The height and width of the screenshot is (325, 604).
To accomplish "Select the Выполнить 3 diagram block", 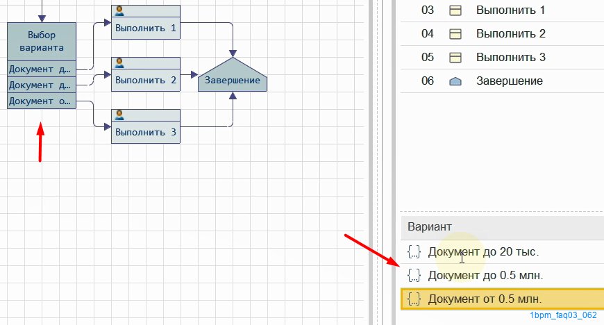I will (x=146, y=132).
